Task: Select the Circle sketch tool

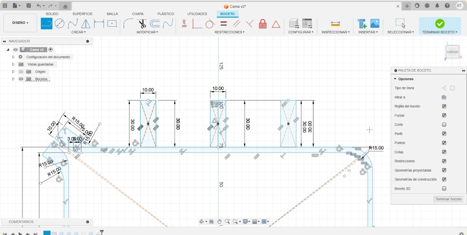Action: (x=59, y=24)
